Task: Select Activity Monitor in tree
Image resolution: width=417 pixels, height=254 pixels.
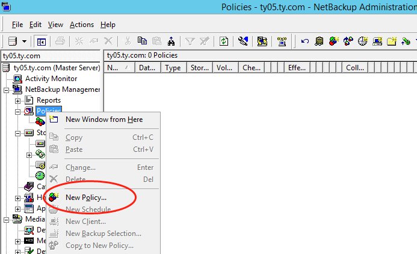Action: coord(51,79)
